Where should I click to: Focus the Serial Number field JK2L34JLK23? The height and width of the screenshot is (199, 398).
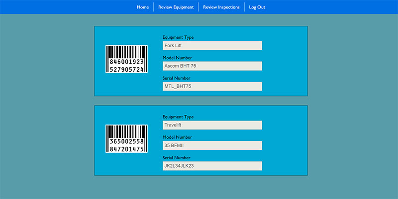212,166
